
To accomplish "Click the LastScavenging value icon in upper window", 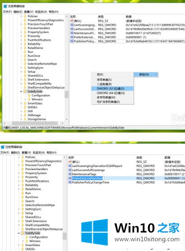I will [72, 25].
